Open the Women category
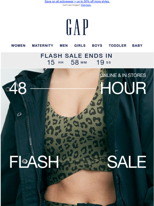Screen dimensions: 154x206 pos(18,46)
